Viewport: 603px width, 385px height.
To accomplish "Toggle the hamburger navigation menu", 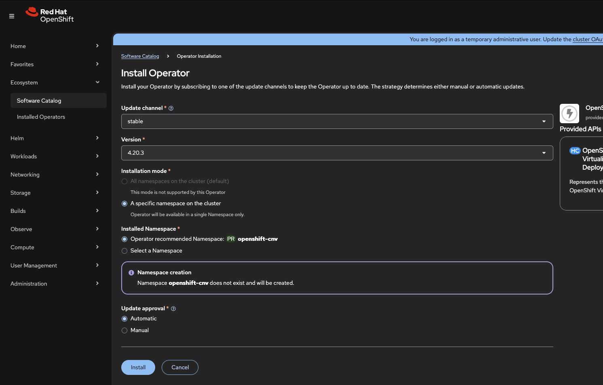I will (12, 16).
